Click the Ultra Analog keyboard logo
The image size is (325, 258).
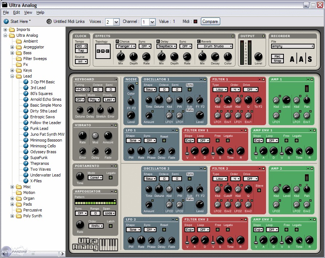95,244
